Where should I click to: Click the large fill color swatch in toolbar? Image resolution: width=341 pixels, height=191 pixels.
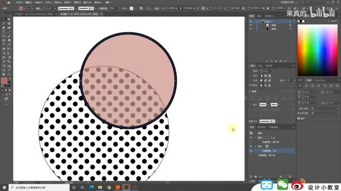(x=4, y=81)
